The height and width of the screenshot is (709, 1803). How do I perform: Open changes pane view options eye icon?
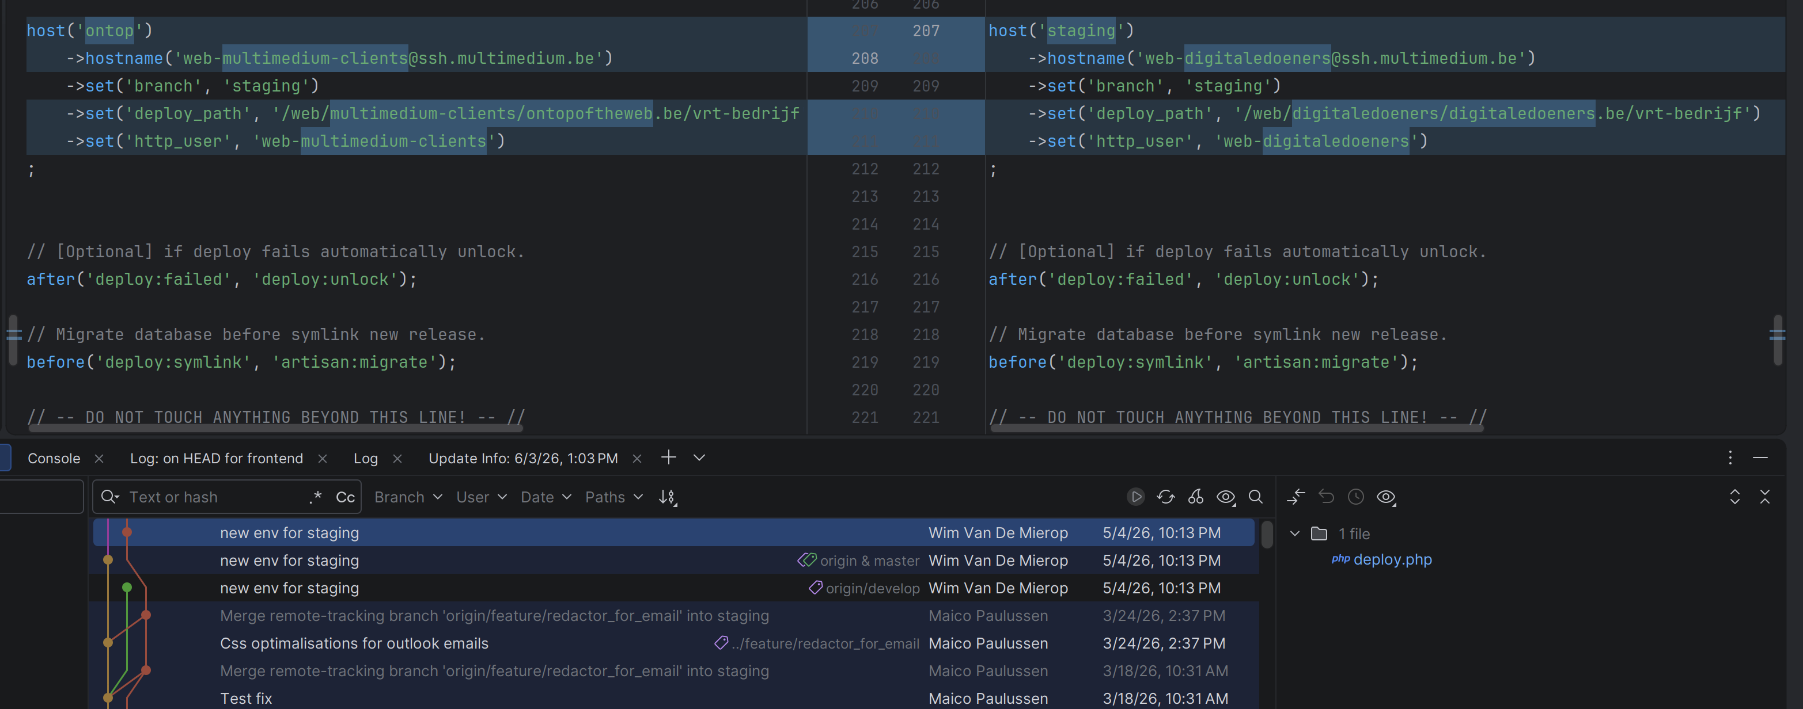coord(1387,497)
